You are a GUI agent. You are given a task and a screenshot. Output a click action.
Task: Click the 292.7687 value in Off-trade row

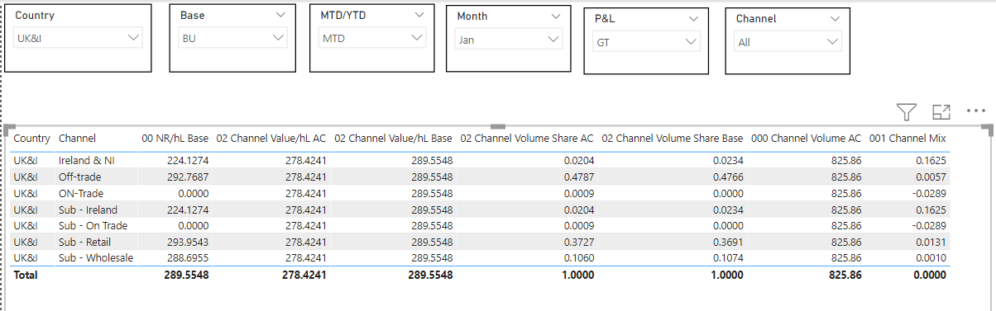pyautogui.click(x=188, y=177)
